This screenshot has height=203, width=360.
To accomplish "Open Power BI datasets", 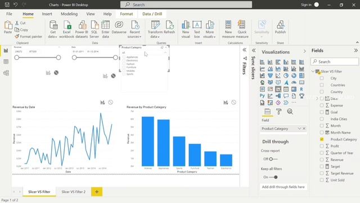I will point(82,29).
